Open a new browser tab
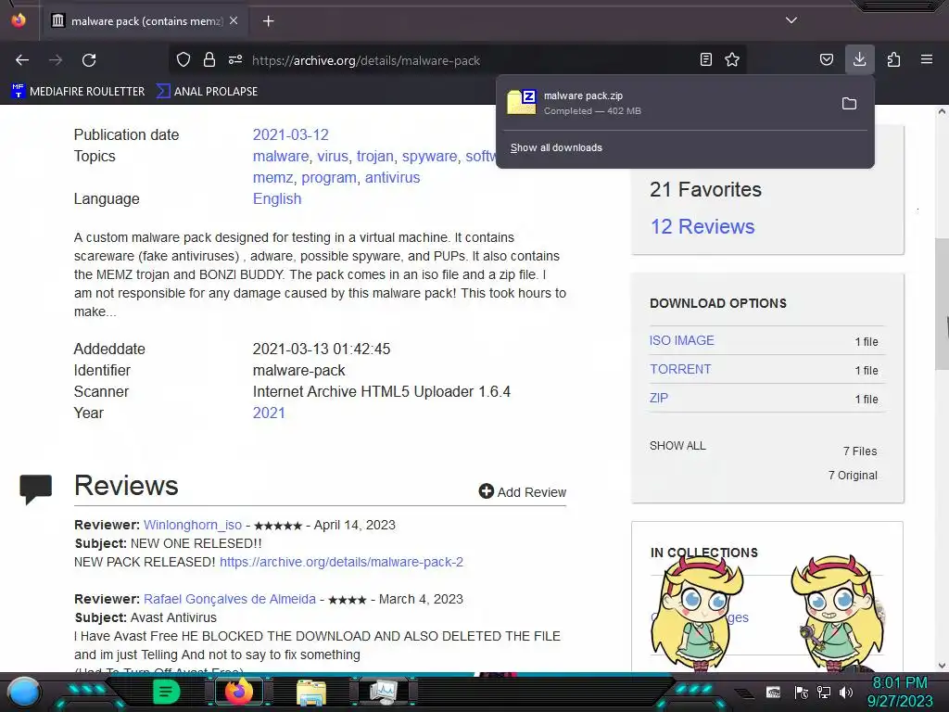This screenshot has height=712, width=949. point(268,21)
